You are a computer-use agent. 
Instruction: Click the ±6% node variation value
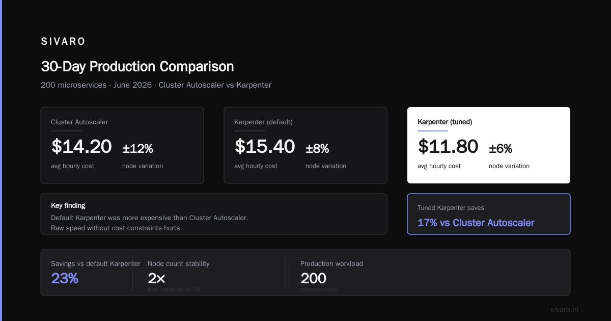501,149
